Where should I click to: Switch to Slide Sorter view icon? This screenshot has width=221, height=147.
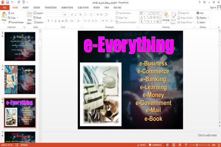pyautogui.click(x=173, y=145)
